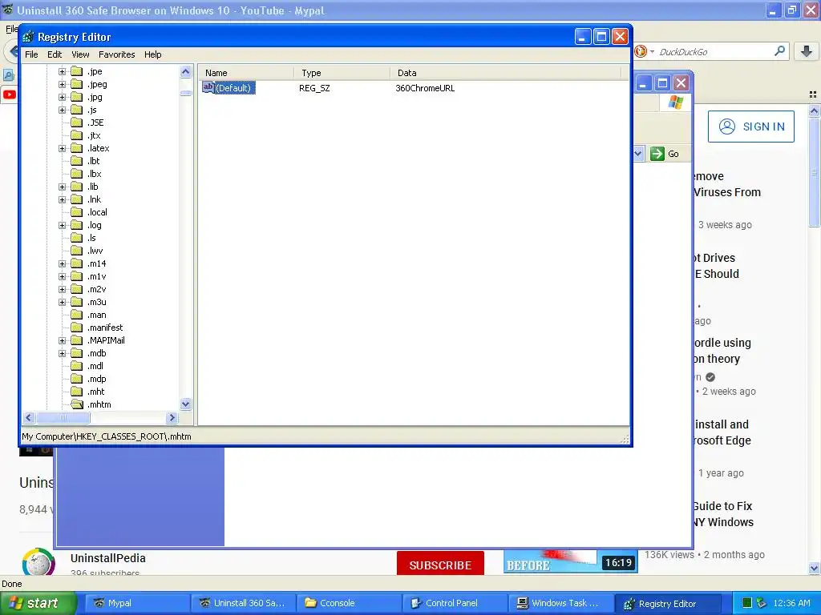Click the YouTube tab favicon in sidebar
The height and width of the screenshot is (615, 821).
pos(10,94)
